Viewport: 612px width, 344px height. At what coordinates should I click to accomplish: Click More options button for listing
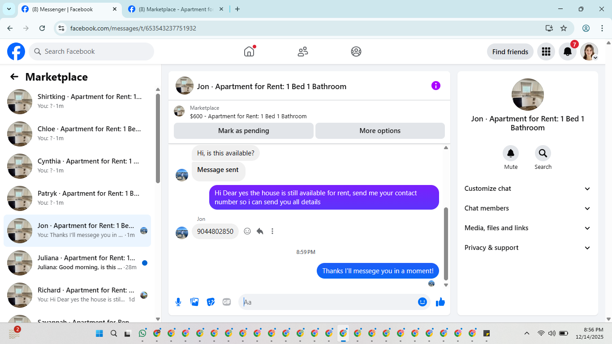click(380, 131)
